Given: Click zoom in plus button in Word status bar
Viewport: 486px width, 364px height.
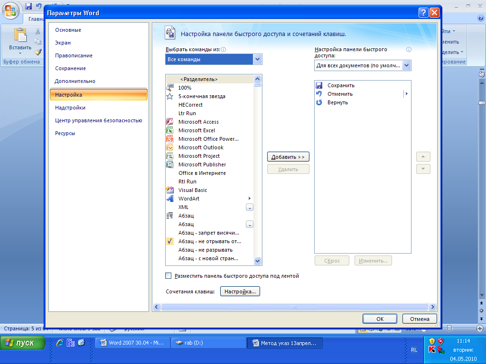Looking at the screenshot, I should [x=479, y=328].
